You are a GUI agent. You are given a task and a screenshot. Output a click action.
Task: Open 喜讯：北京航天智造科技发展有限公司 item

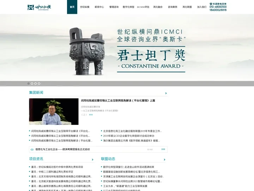pos(61,181)
